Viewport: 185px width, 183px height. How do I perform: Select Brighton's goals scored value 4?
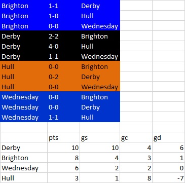tap(100, 158)
